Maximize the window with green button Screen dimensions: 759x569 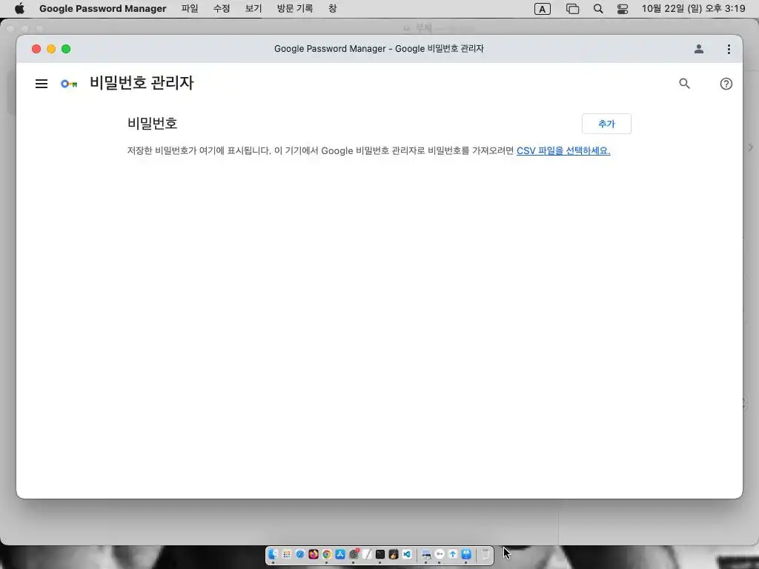(66, 49)
